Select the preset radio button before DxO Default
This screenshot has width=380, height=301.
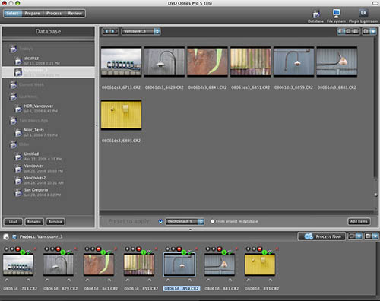[160, 221]
